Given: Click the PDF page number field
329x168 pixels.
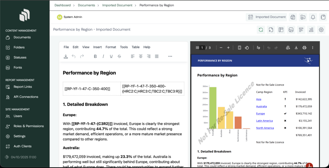Looking at the screenshot, I should [202, 48].
